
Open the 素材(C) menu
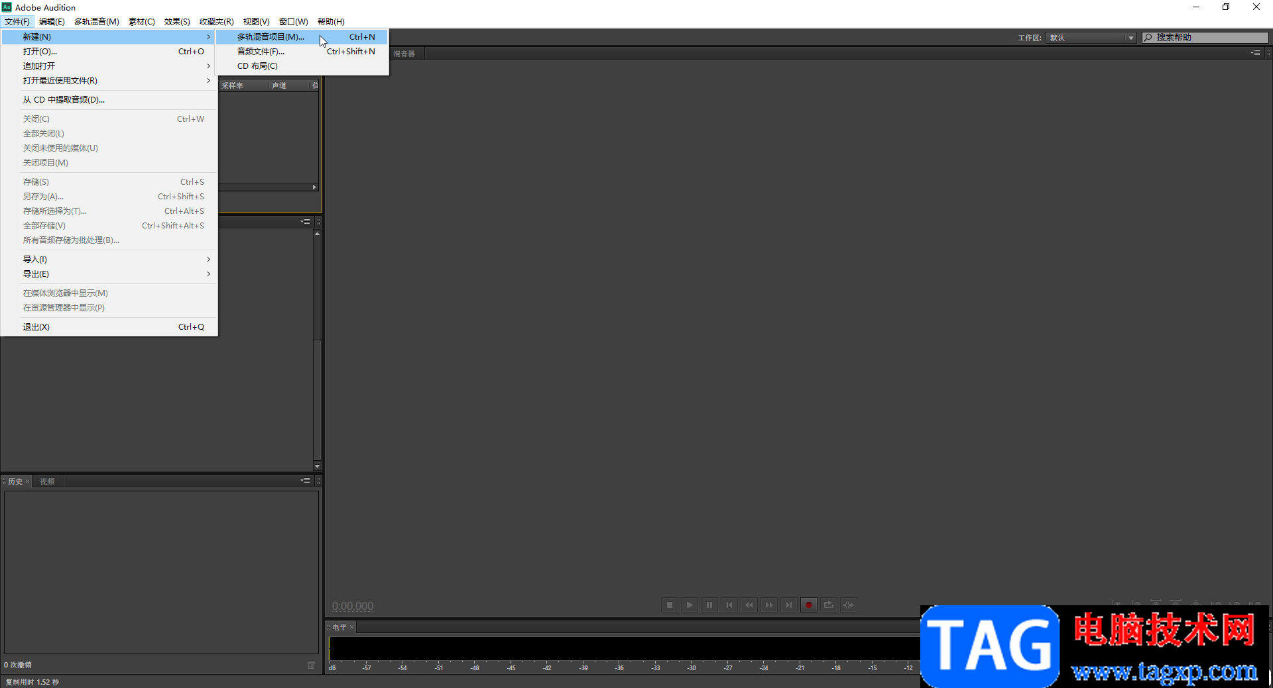pyautogui.click(x=142, y=22)
